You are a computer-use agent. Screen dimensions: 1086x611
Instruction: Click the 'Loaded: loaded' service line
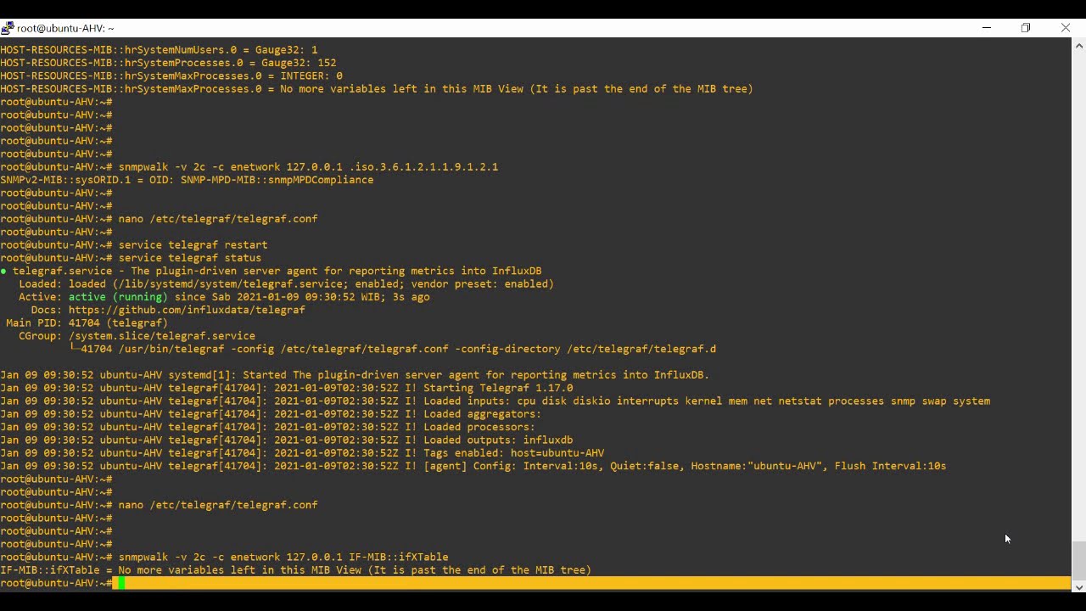pyautogui.click(x=286, y=283)
